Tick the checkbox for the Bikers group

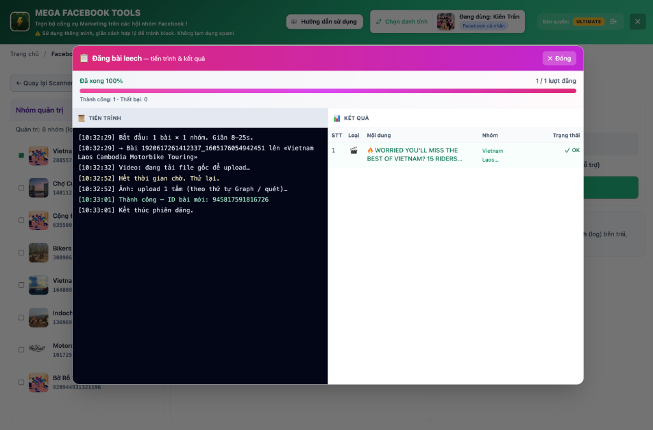[21, 253]
